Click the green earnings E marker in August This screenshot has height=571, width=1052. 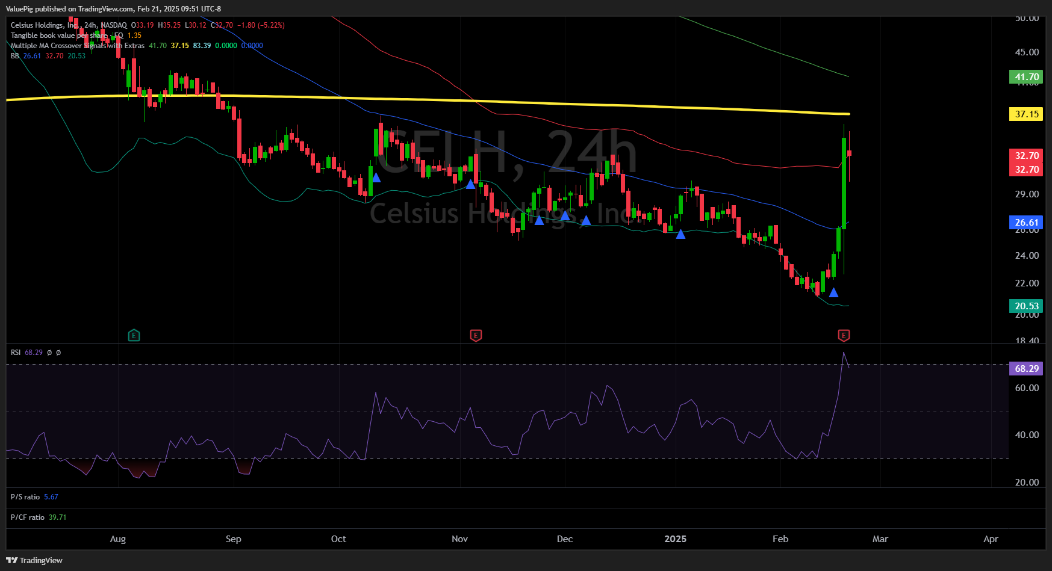point(134,335)
